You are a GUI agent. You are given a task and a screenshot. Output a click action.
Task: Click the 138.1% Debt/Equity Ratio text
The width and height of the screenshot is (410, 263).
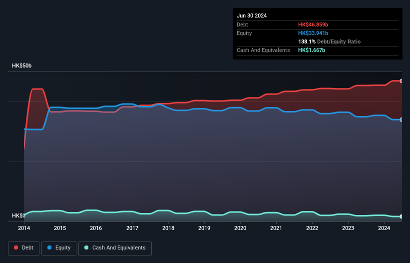click(x=329, y=41)
